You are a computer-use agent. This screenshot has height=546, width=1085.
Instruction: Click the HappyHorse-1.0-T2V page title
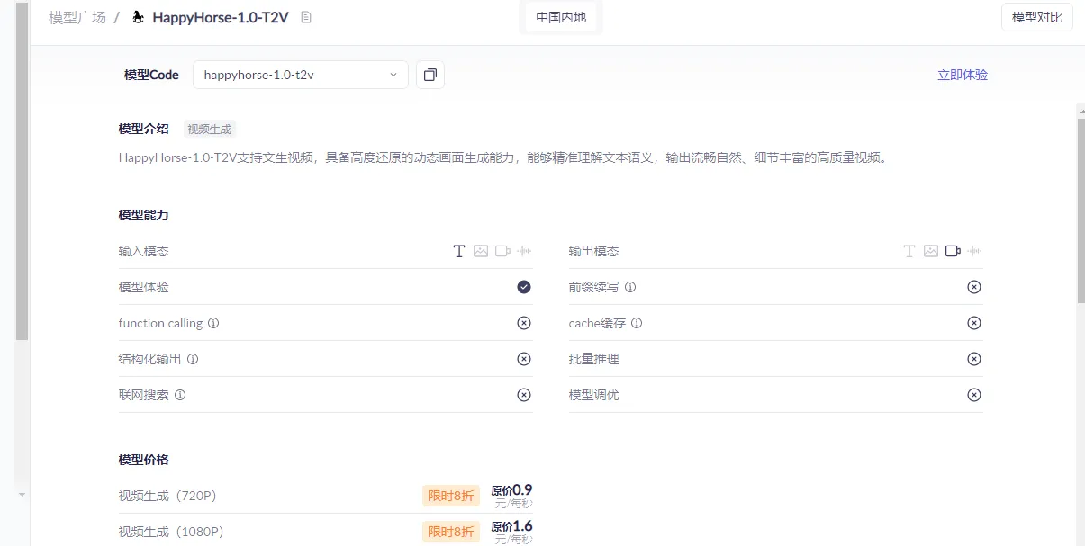(x=221, y=17)
